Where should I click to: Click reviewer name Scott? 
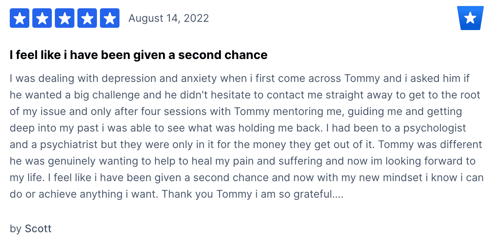click(38, 228)
